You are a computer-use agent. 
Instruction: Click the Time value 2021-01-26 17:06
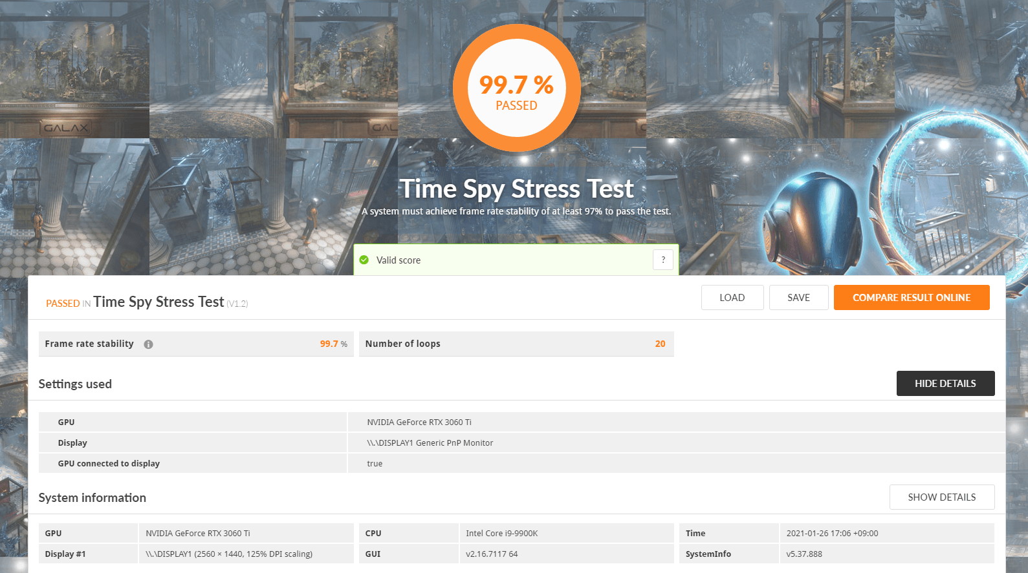pyautogui.click(x=832, y=534)
